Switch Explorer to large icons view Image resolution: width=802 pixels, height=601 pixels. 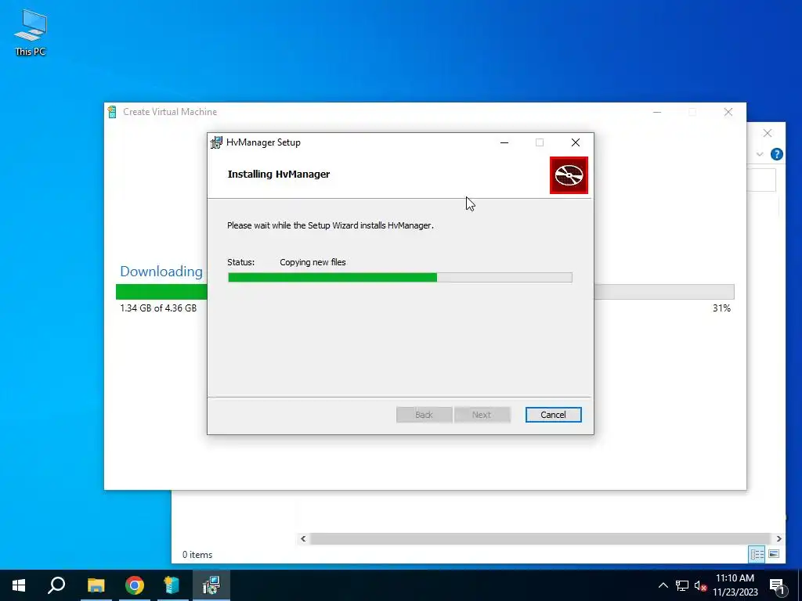coord(774,554)
